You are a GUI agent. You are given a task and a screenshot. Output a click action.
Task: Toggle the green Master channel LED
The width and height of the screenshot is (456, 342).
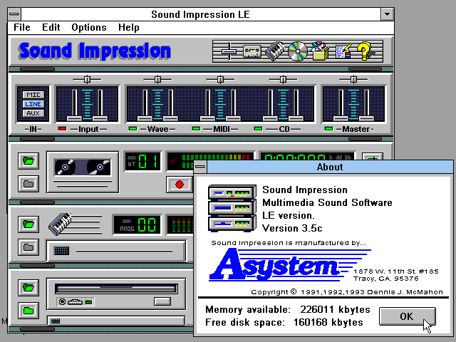click(328, 128)
